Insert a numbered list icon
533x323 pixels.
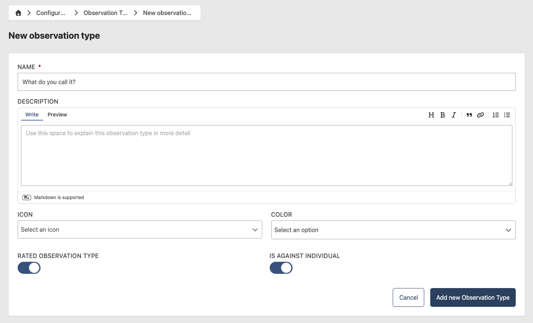tap(496, 115)
